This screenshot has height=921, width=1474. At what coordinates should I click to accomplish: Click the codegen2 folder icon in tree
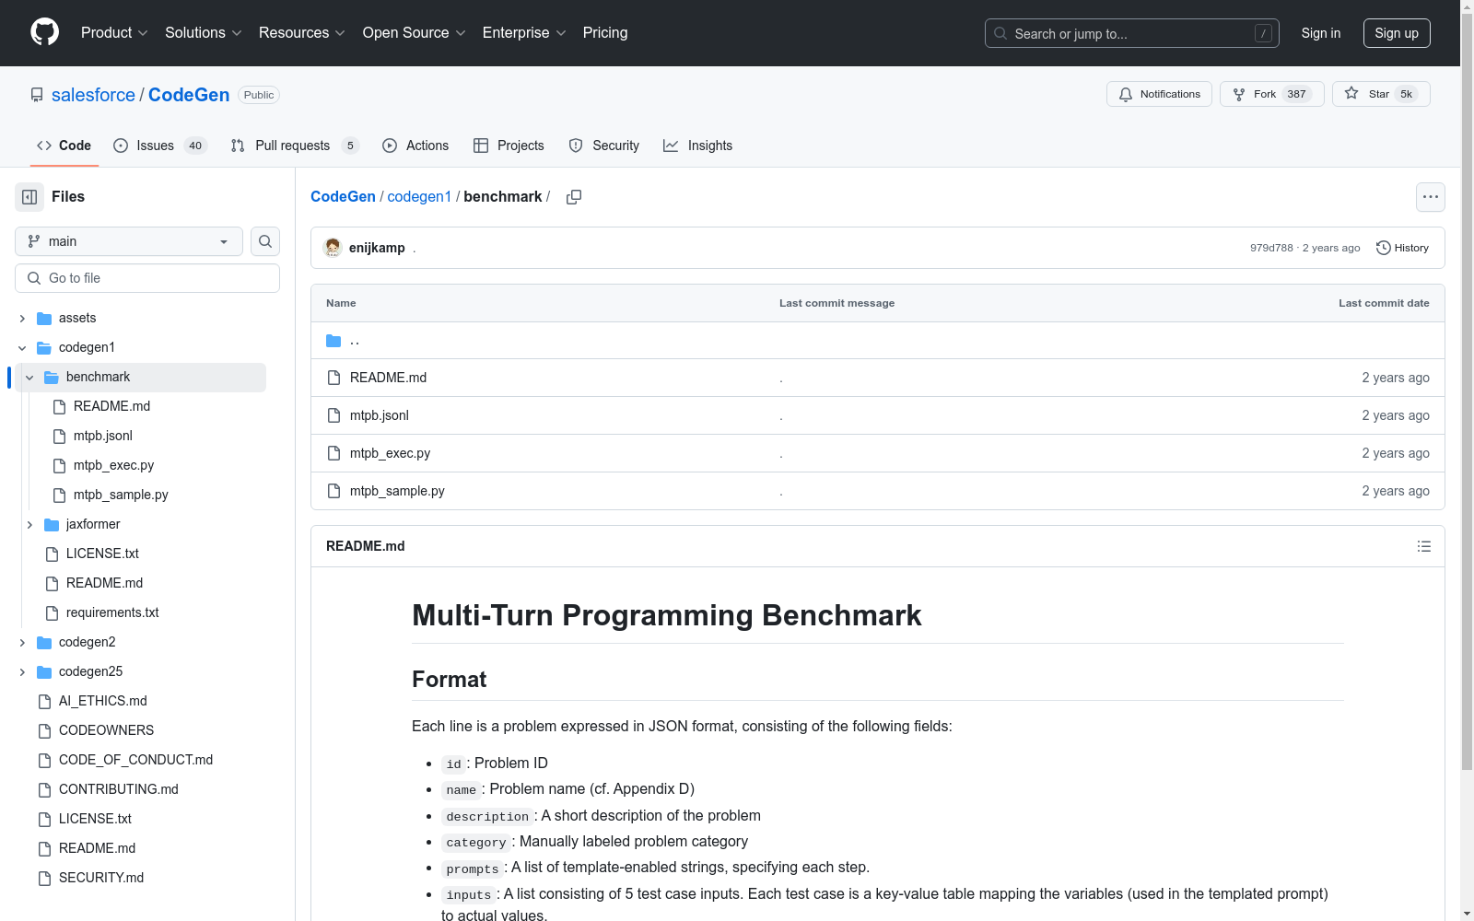(44, 643)
